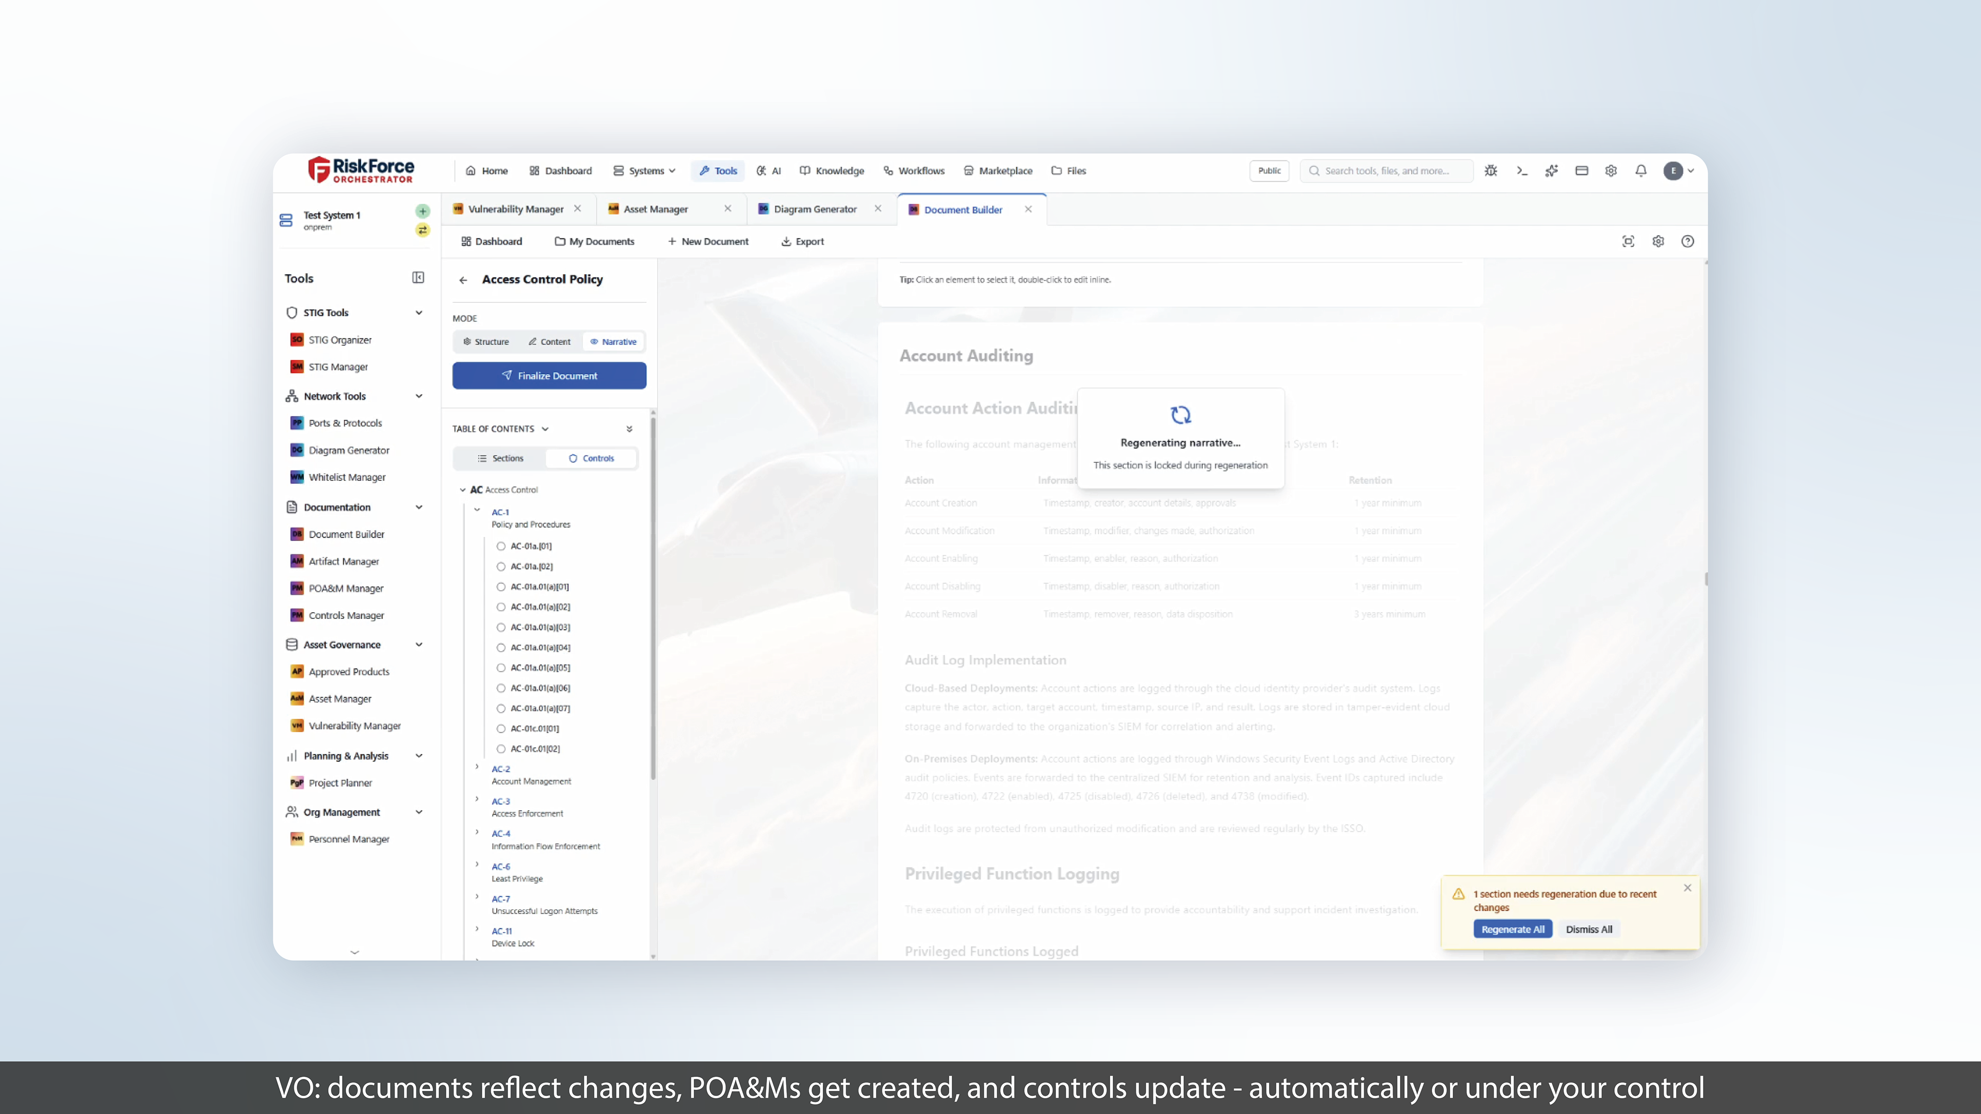The image size is (1981, 1114).
Task: Collapse the STIG Tools group
Action: pos(418,313)
